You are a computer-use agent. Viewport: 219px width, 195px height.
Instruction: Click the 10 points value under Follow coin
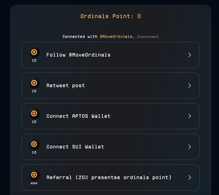pos(34,60)
